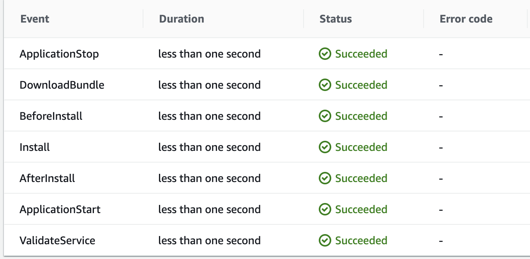Screen dimensions: 530x259
Task: Select the DownloadBundle event name
Action: 62,85
